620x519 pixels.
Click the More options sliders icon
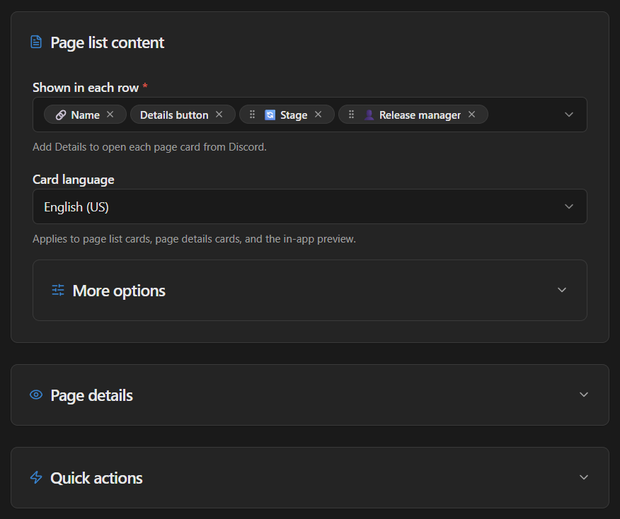pos(58,291)
